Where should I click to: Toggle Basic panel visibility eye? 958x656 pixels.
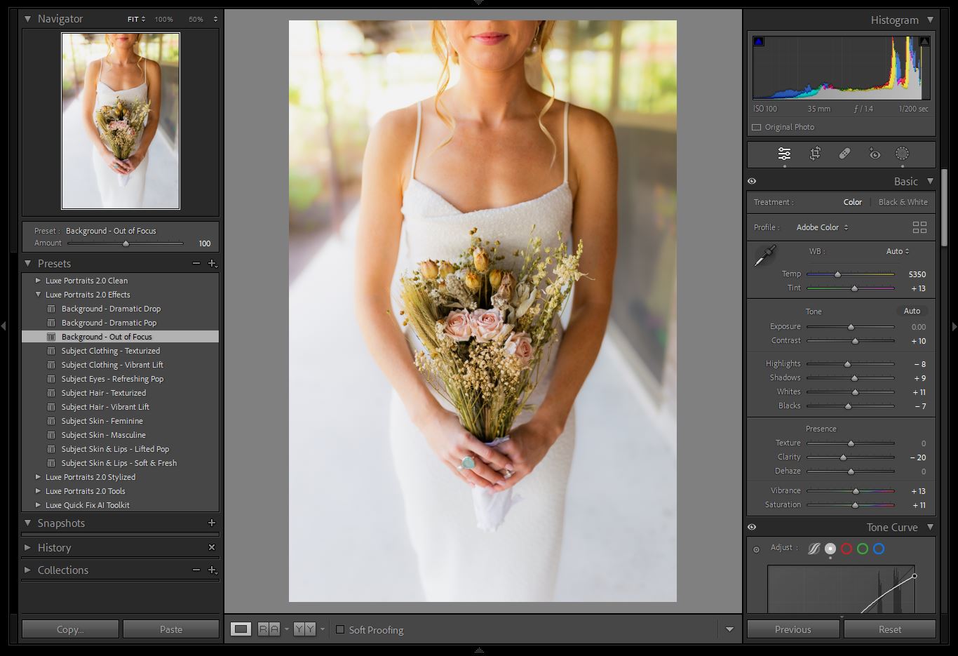tap(752, 181)
